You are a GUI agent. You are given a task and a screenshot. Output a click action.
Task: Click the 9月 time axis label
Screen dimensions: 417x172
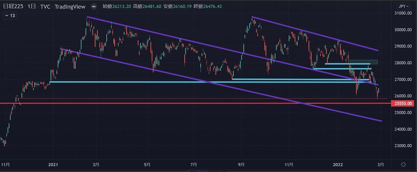click(241, 165)
